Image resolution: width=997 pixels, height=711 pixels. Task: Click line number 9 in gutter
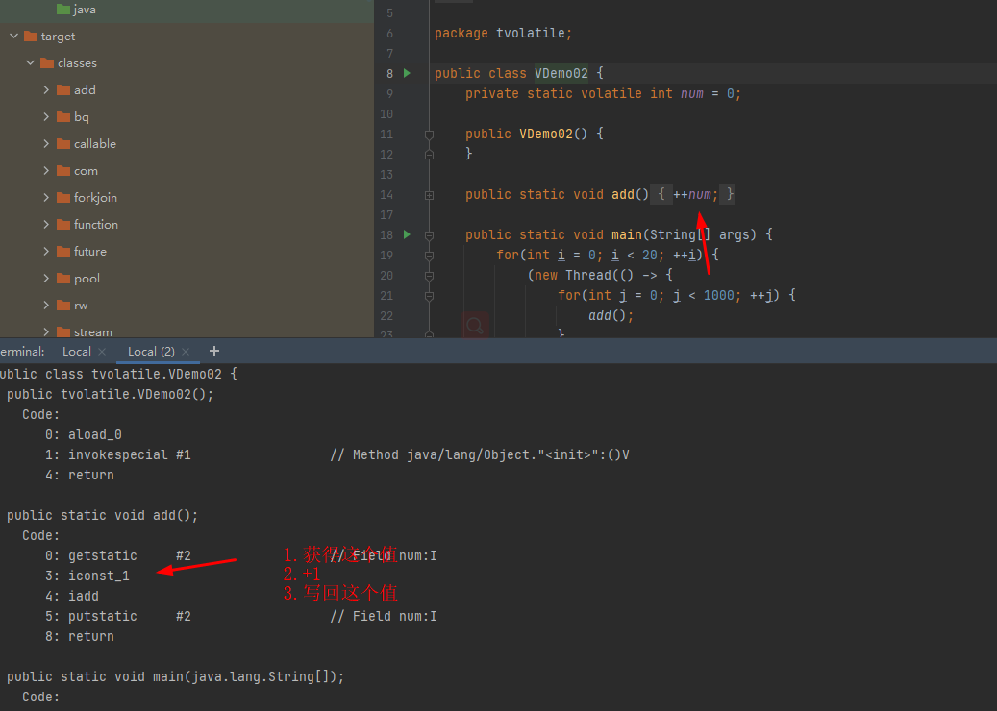389,93
